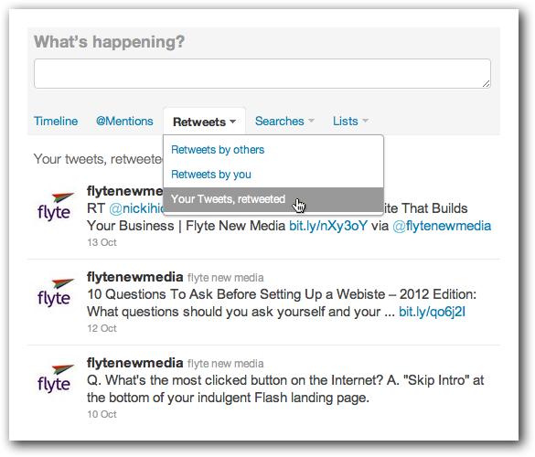
Task: Click the flyte avatar on the 12 Oct tweet
Action: [x=54, y=292]
